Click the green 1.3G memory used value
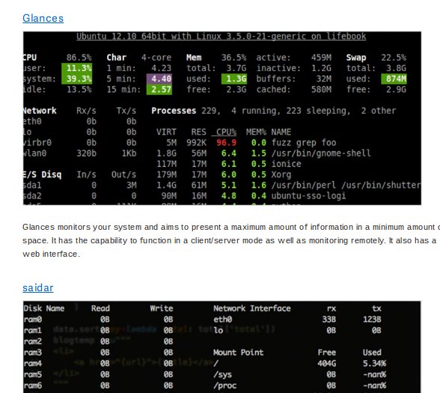Screen dimensions: 440x393 coord(234,79)
